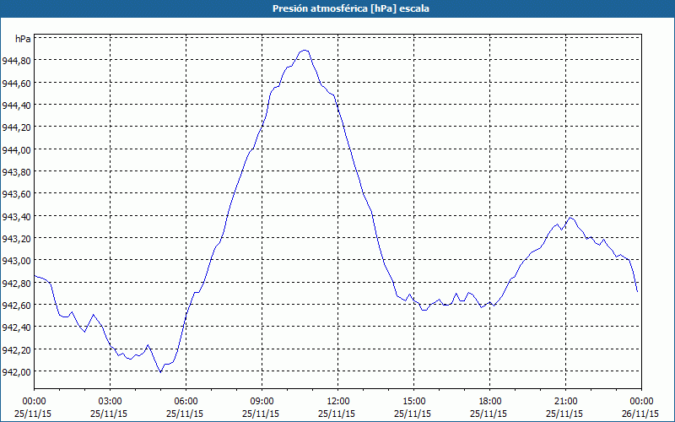Viewport: 675px width, 422px height.
Task: Click the 18:00 time axis label
Action: [x=490, y=402]
